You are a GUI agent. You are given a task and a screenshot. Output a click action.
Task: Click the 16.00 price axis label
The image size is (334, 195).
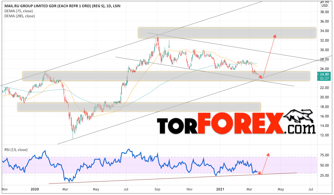click(x=324, y=116)
